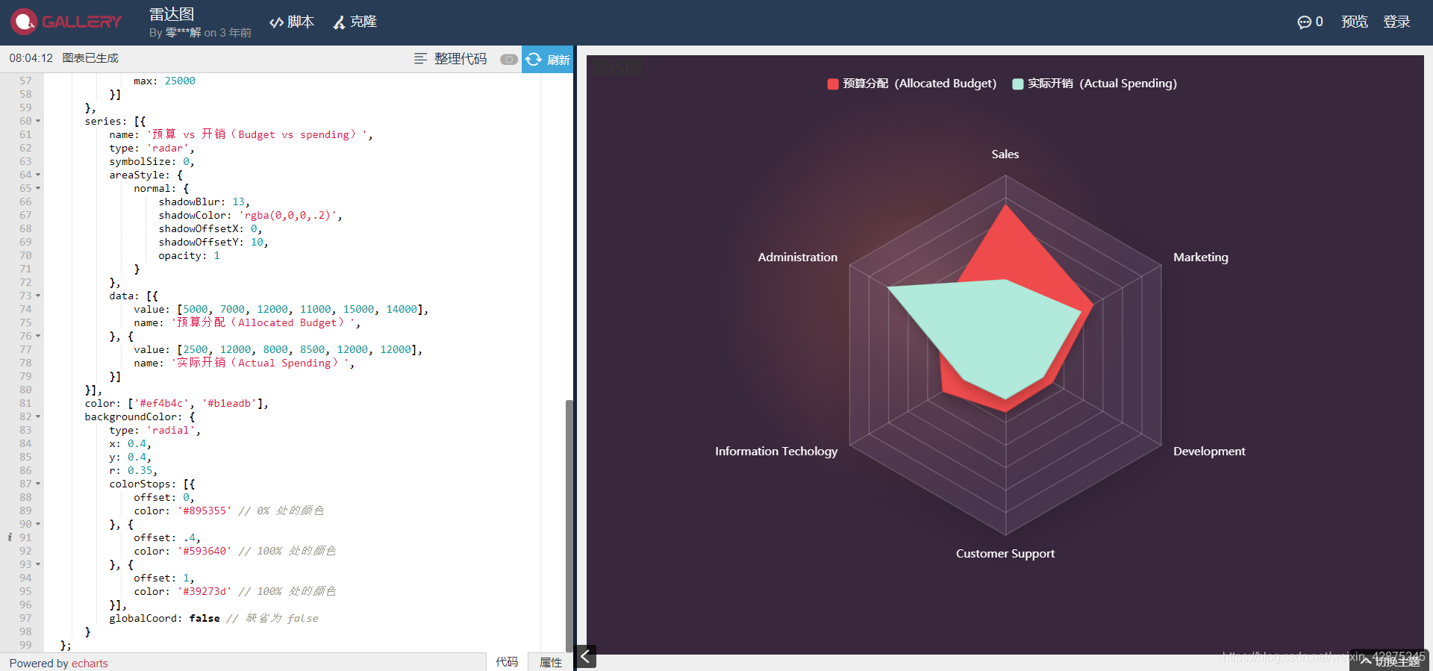This screenshot has height=671, width=1433.
Task: Click the max: 25000 code line
Action: (164, 81)
